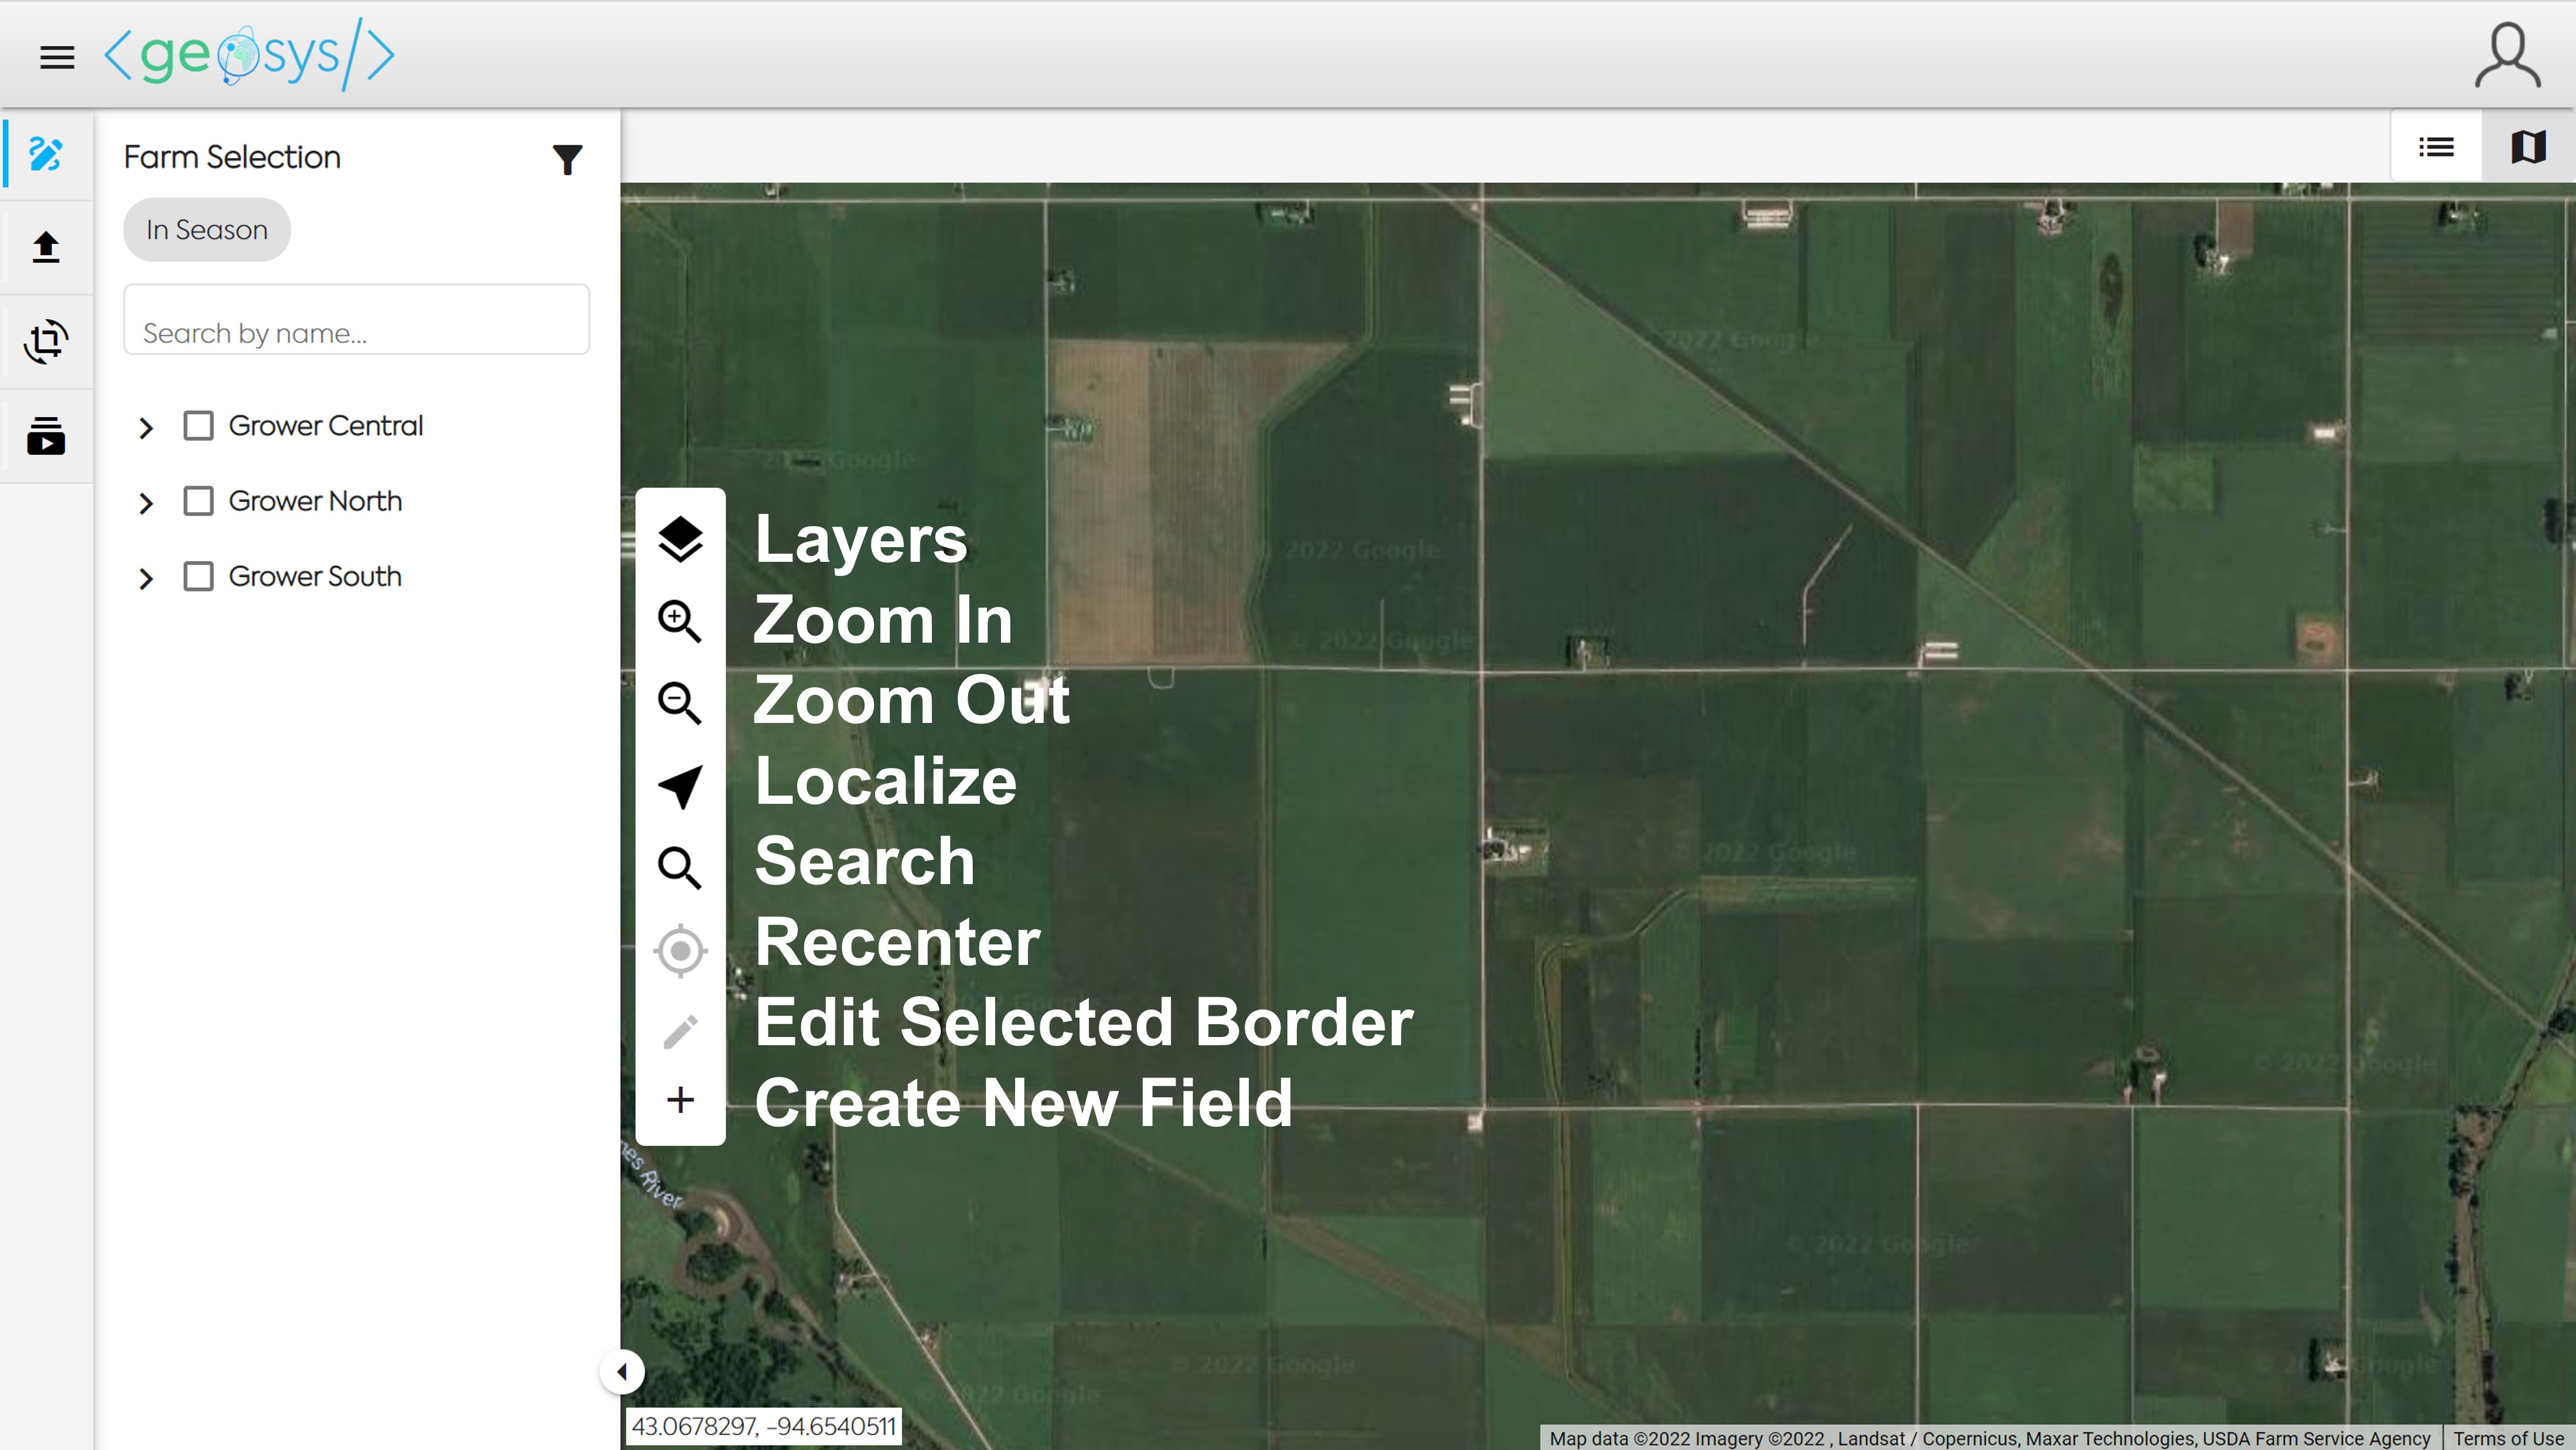Check the Grower North checkbox
Viewport: 2576px width, 1450px height.
(198, 501)
